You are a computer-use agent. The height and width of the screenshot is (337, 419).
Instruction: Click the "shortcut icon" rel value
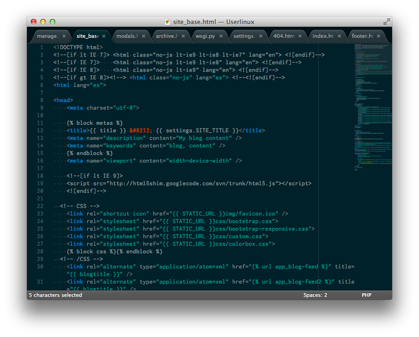[126, 214]
